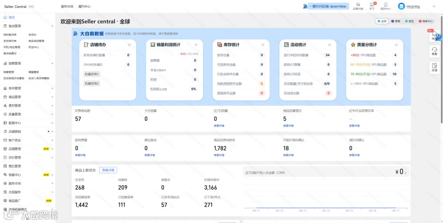Open the ¥0 arrow for 近7日账户流入总金额
The image size is (443, 223).
click(405, 173)
